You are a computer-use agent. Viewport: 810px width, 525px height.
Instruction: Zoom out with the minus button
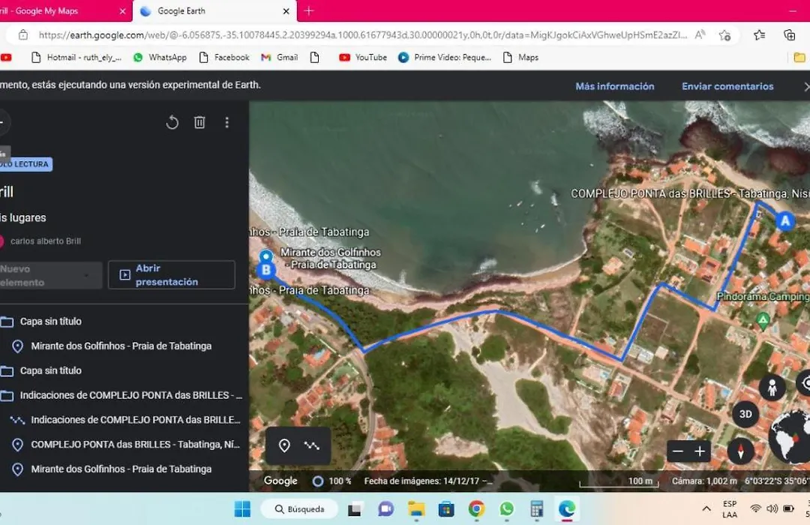coord(678,451)
